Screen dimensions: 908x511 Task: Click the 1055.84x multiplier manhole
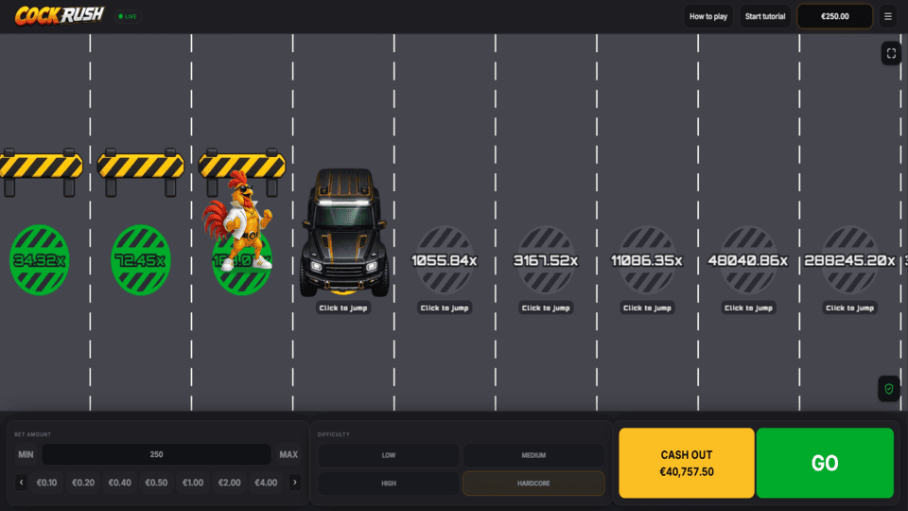[x=445, y=260]
